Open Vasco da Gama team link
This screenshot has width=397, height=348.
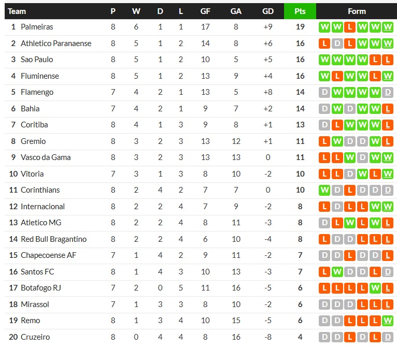(46, 157)
